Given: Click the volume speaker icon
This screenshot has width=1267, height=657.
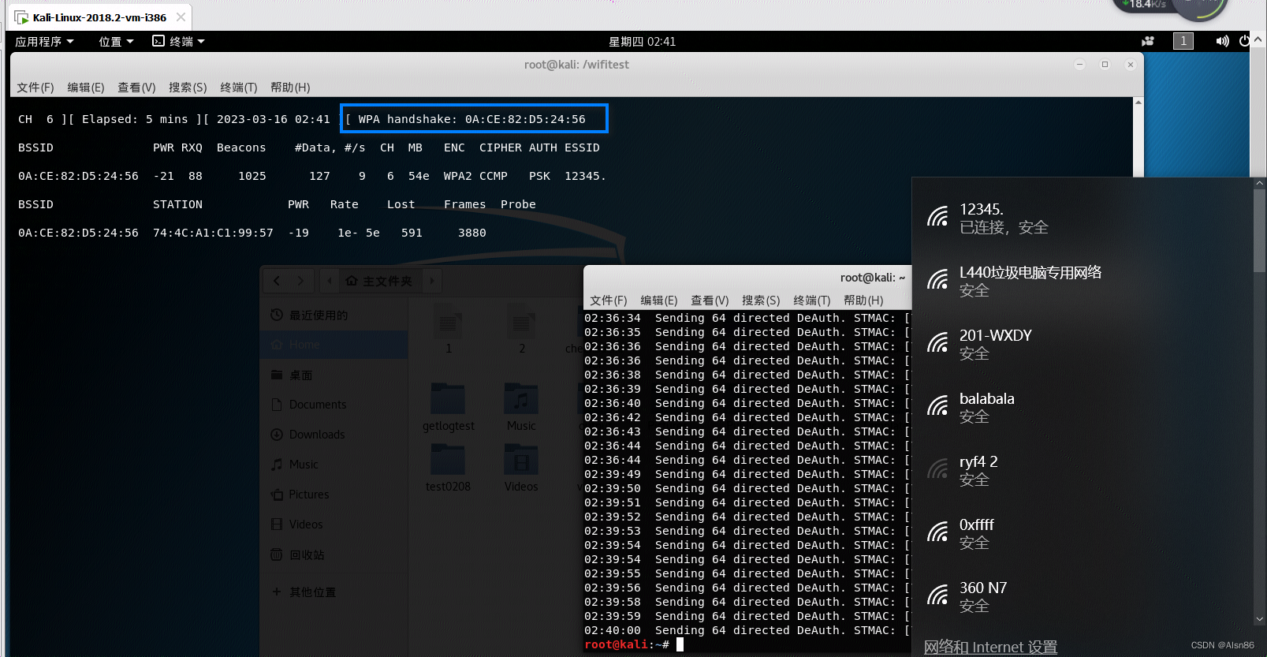Looking at the screenshot, I should [x=1222, y=41].
